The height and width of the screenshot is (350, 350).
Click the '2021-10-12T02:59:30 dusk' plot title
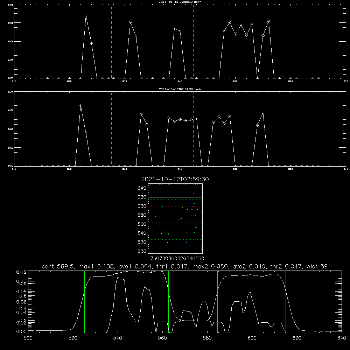(180, 89)
